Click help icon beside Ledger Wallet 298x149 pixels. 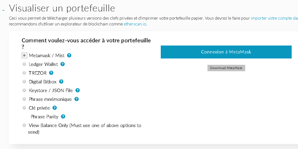63,64
